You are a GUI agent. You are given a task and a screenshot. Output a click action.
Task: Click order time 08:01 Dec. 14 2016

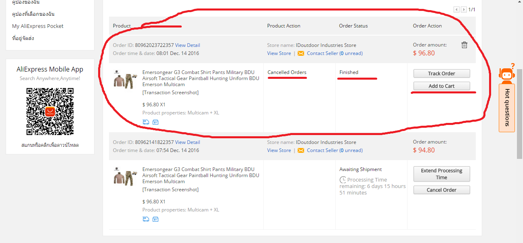pyautogui.click(x=178, y=53)
